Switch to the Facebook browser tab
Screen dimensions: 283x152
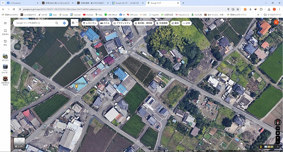[x=23, y=3]
